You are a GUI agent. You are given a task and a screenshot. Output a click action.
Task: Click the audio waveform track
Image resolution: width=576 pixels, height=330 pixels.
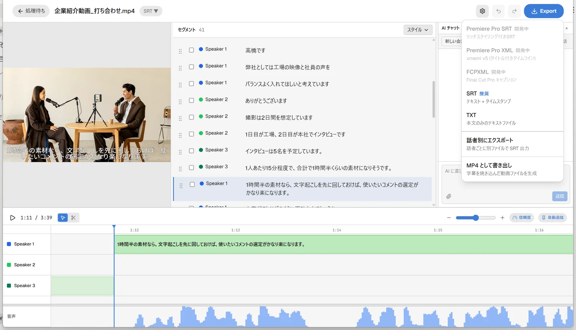pos(312,316)
